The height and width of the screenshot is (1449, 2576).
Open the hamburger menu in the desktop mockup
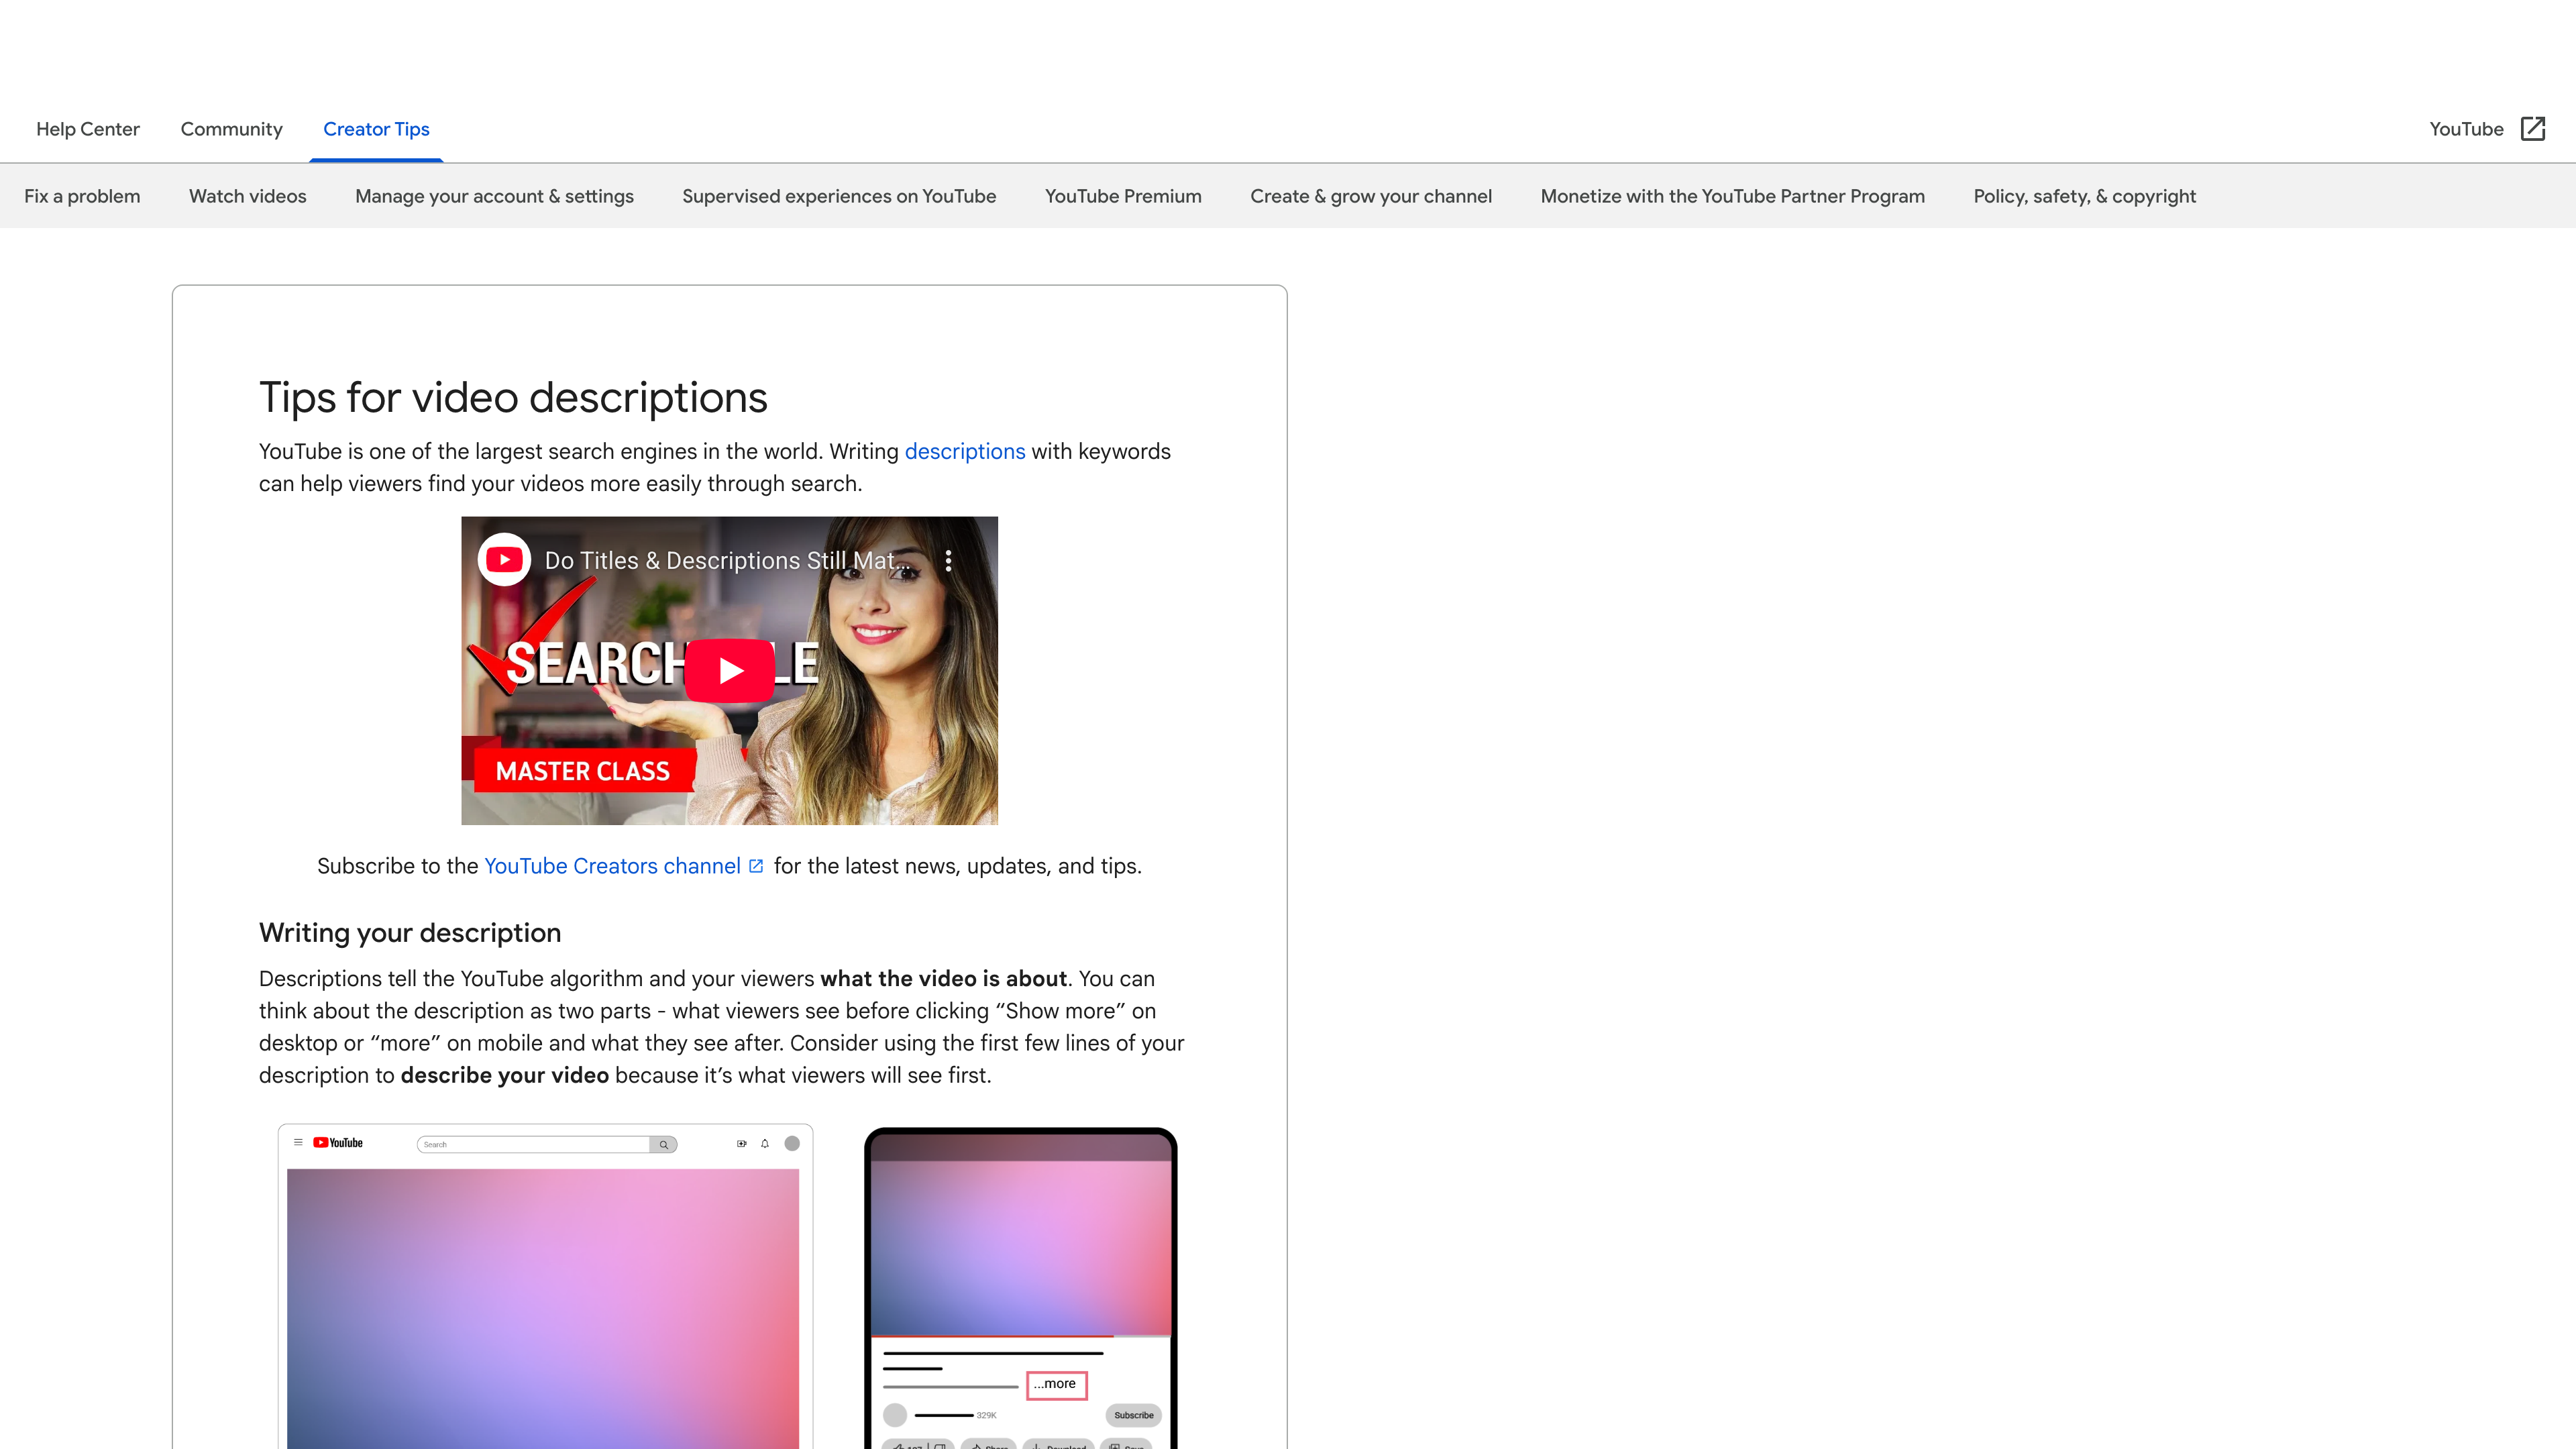(298, 1143)
